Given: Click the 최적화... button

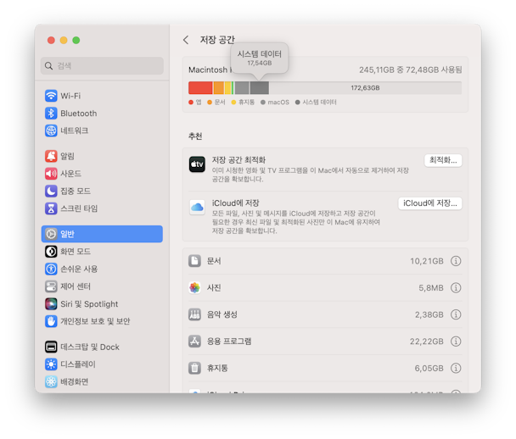Looking at the screenshot, I should [443, 160].
